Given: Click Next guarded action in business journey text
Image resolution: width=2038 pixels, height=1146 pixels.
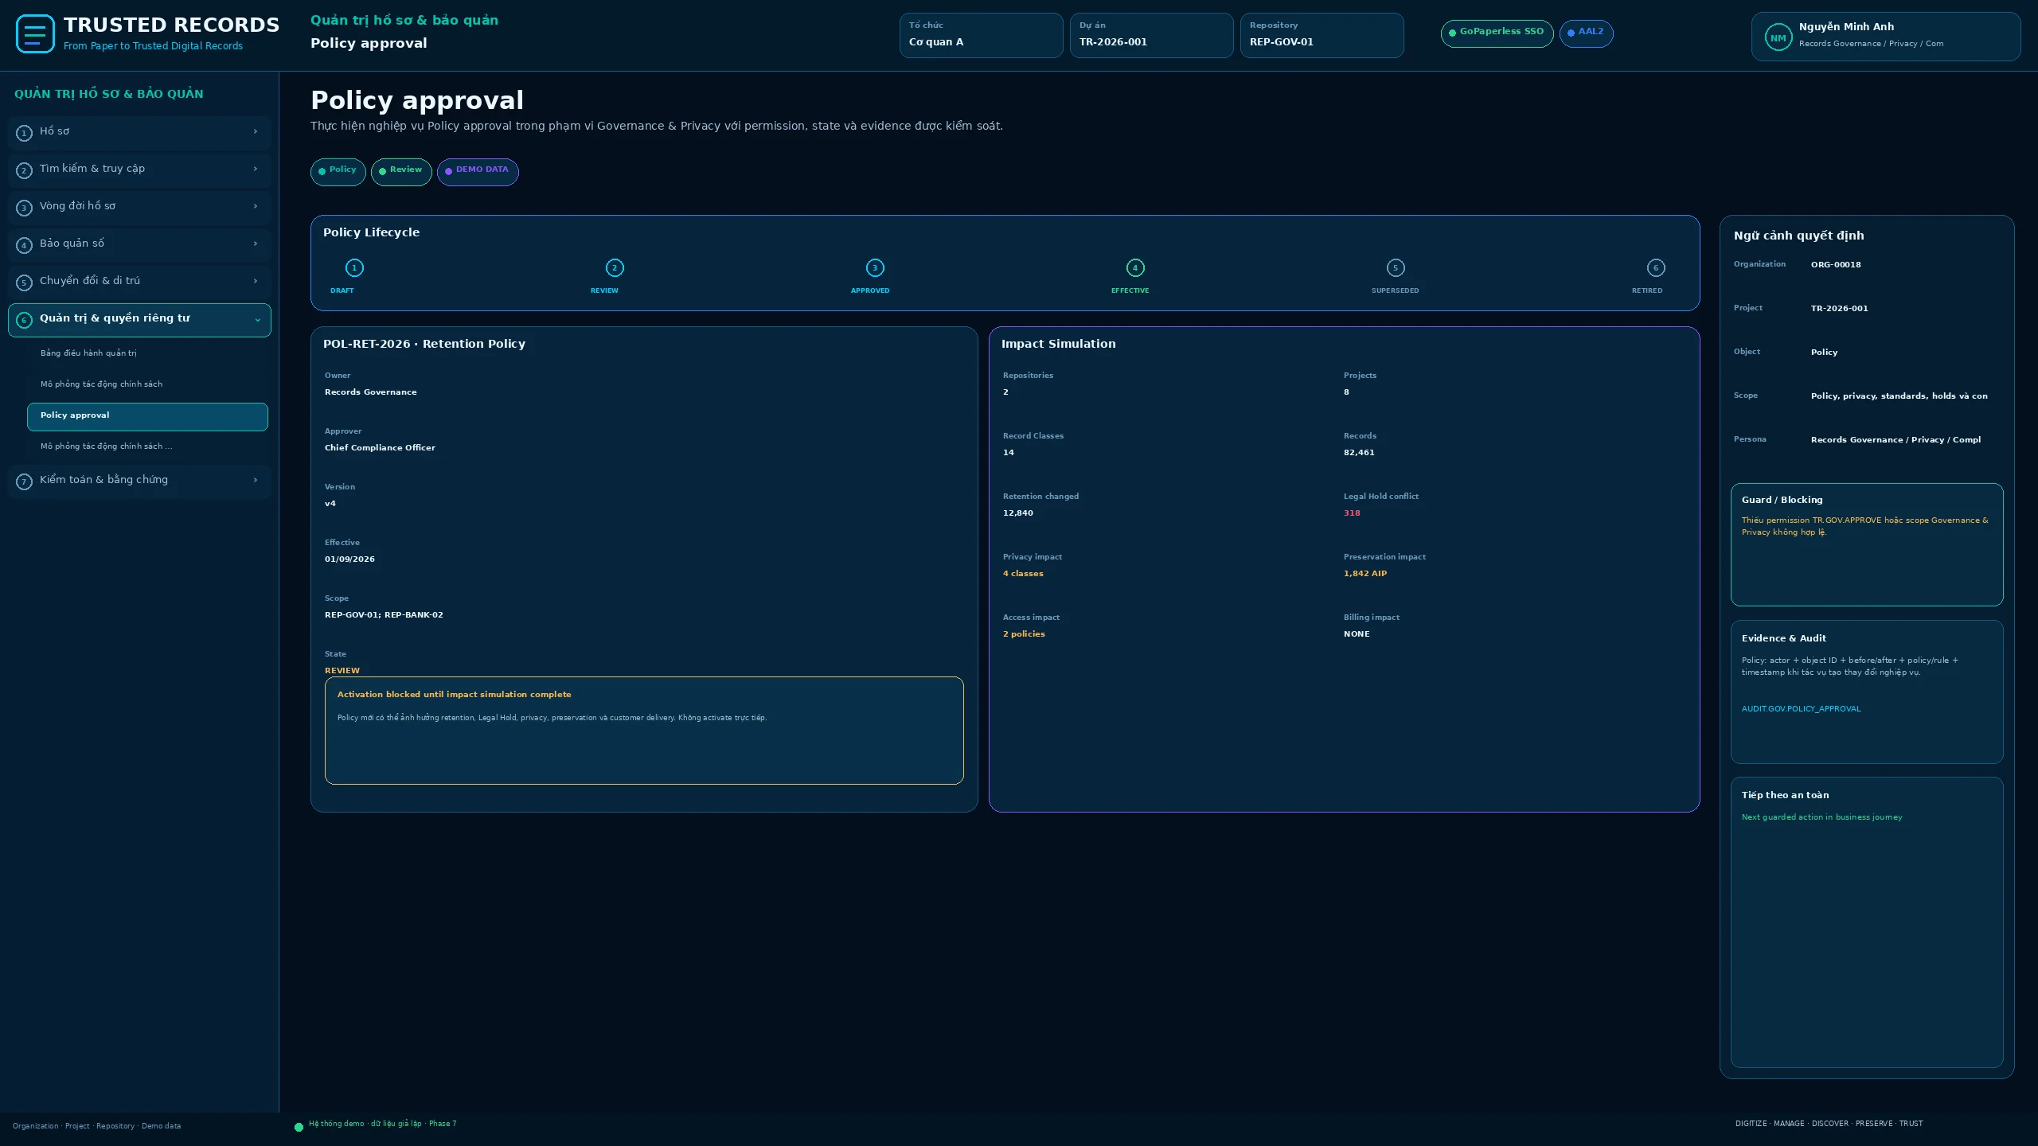Looking at the screenshot, I should point(1821,817).
